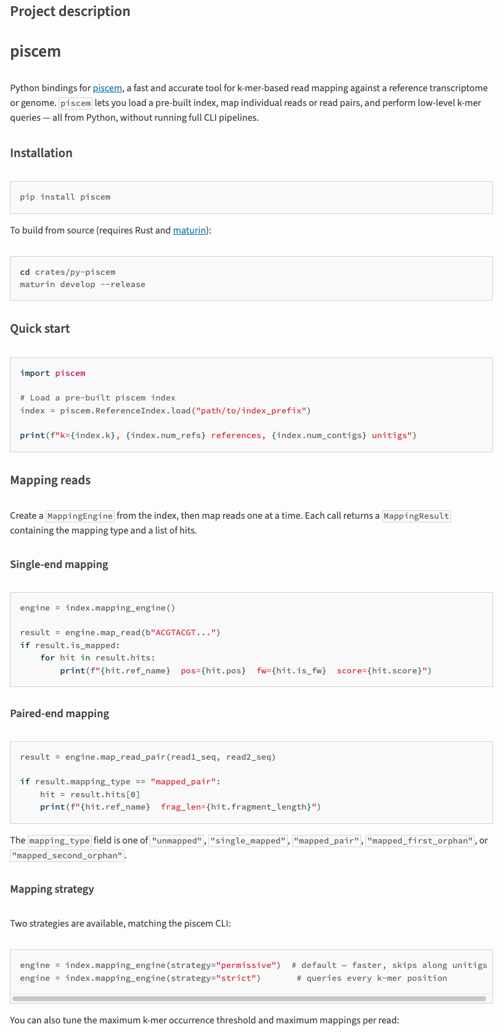Click the Quick start heading
The image size is (504, 1032).
pos(40,328)
